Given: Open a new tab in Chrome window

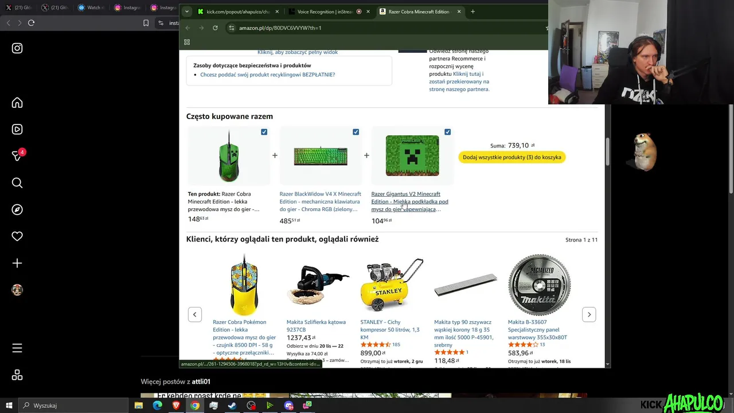Looking at the screenshot, I should 473,11.
